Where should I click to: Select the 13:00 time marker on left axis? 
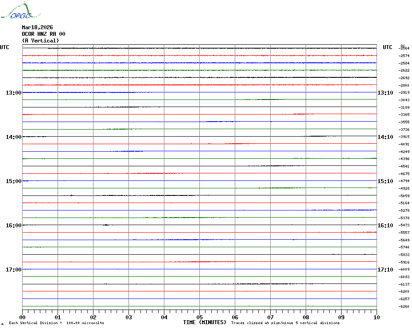[14, 93]
